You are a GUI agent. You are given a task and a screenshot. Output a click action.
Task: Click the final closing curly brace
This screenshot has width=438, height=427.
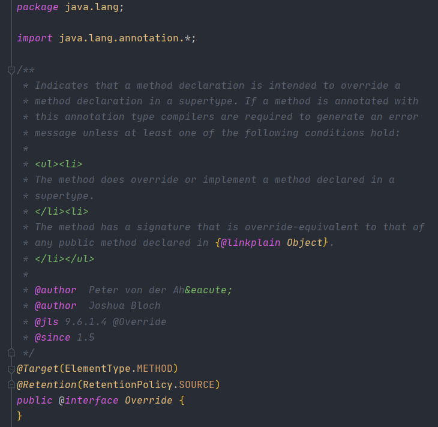click(20, 416)
